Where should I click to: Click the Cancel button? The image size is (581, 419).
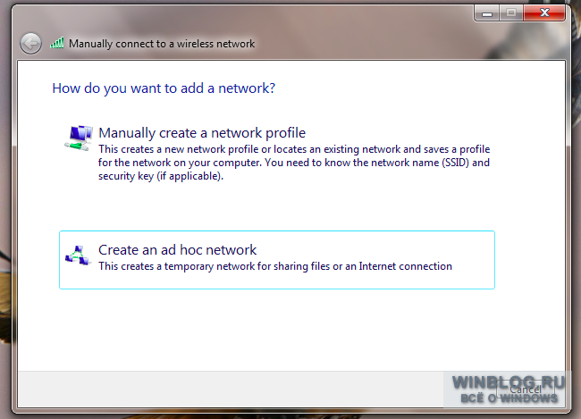526,390
